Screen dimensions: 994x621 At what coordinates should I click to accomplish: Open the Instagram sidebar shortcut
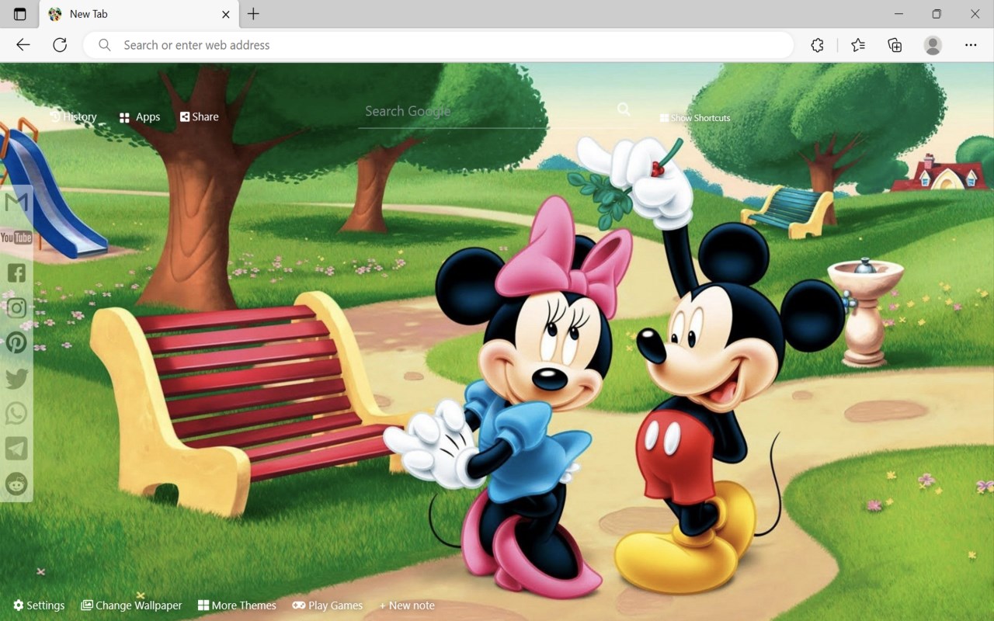coord(16,307)
